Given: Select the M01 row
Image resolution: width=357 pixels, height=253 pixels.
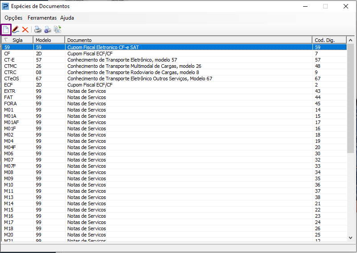Looking at the screenshot, I should pyautogui.click(x=174, y=110).
